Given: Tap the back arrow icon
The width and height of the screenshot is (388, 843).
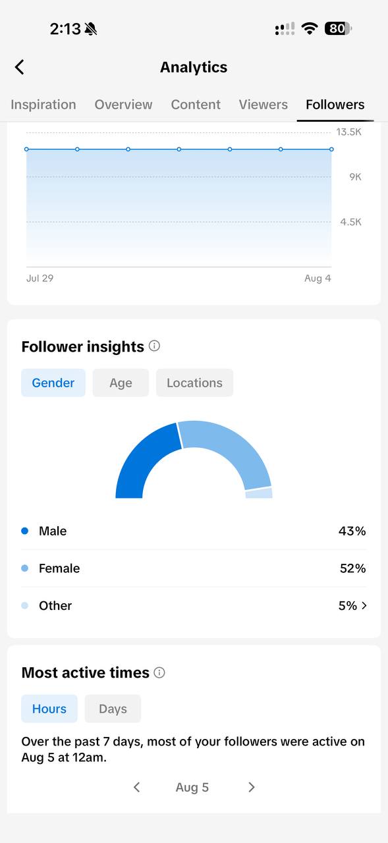Looking at the screenshot, I should click(x=19, y=67).
